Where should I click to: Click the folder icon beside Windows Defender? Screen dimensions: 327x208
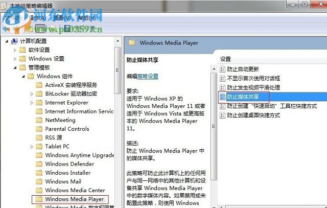tap(39, 164)
